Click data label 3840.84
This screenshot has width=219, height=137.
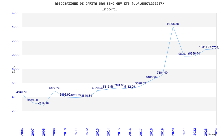click(87, 96)
